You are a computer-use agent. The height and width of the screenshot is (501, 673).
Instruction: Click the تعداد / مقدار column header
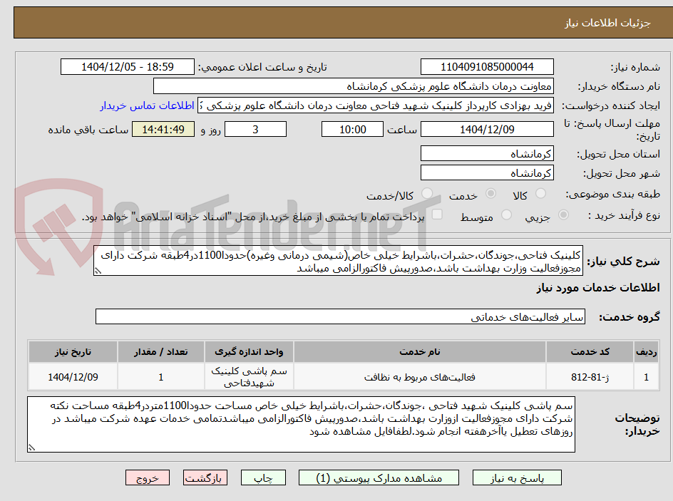161,352
